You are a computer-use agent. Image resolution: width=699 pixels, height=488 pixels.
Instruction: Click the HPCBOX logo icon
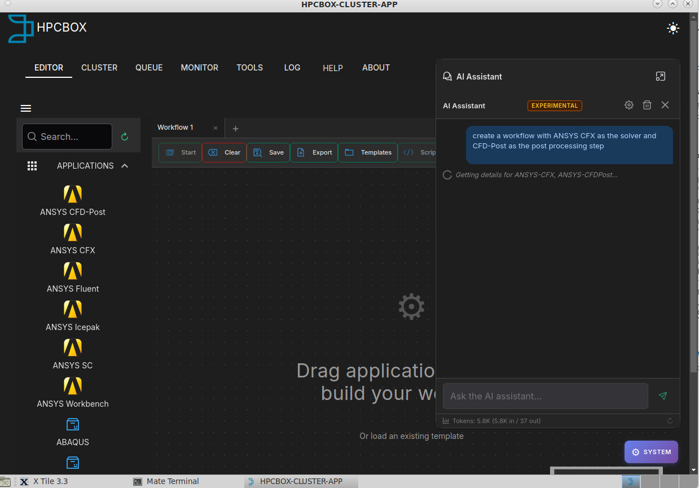click(21, 28)
